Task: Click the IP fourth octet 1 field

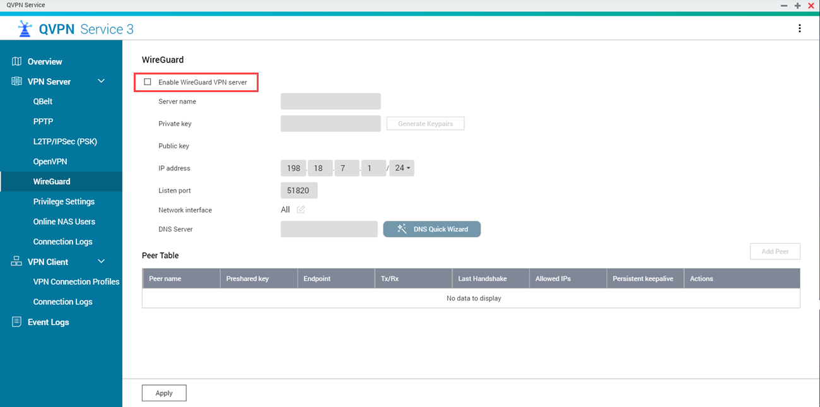Action: [x=373, y=168]
